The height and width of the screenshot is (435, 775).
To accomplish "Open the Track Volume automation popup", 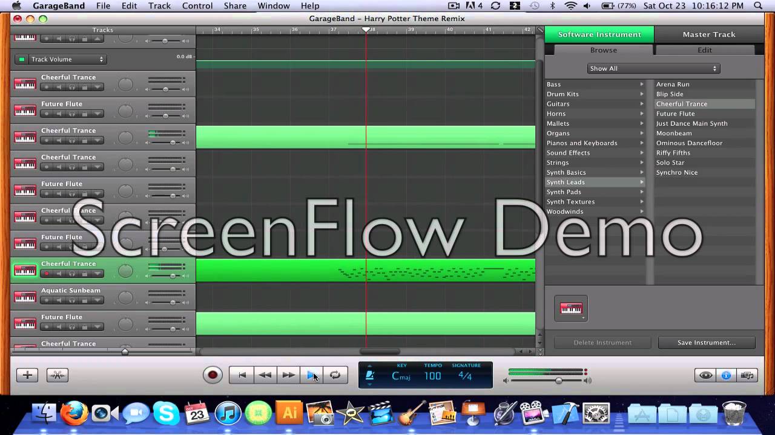I will [x=67, y=59].
